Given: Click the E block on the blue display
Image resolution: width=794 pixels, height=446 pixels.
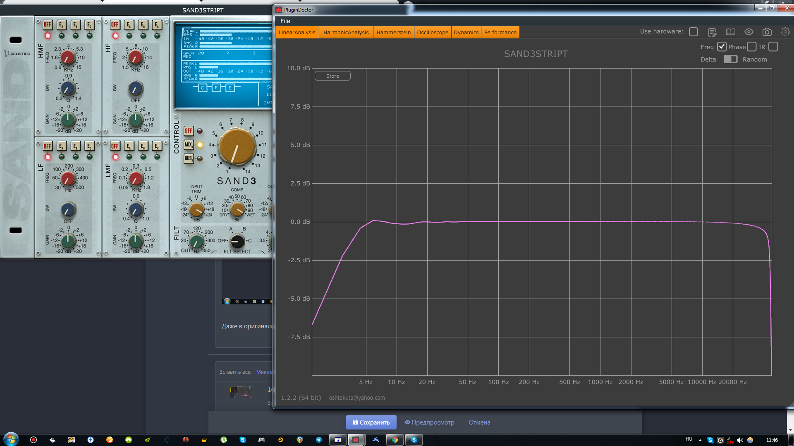Looking at the screenshot, I should coord(230,88).
